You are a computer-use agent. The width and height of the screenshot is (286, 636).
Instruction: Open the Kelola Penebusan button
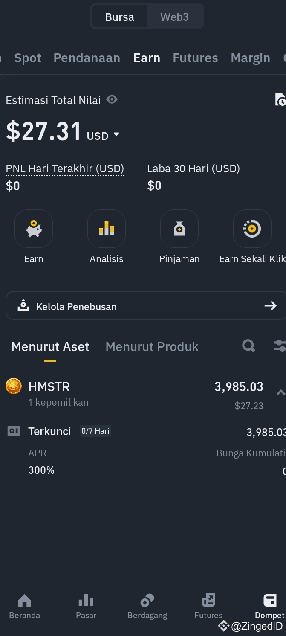(146, 306)
